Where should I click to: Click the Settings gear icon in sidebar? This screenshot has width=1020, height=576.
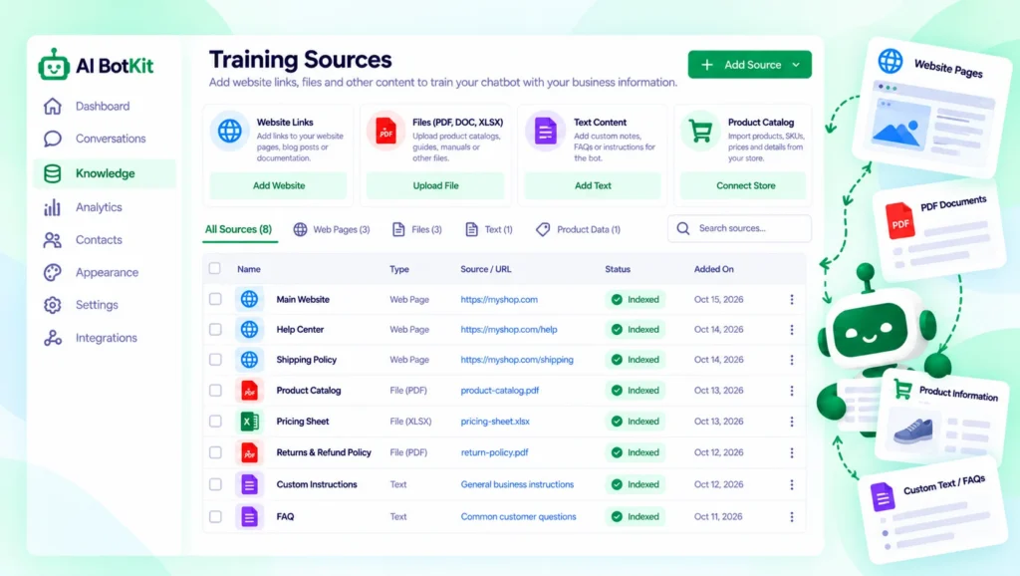coord(53,305)
